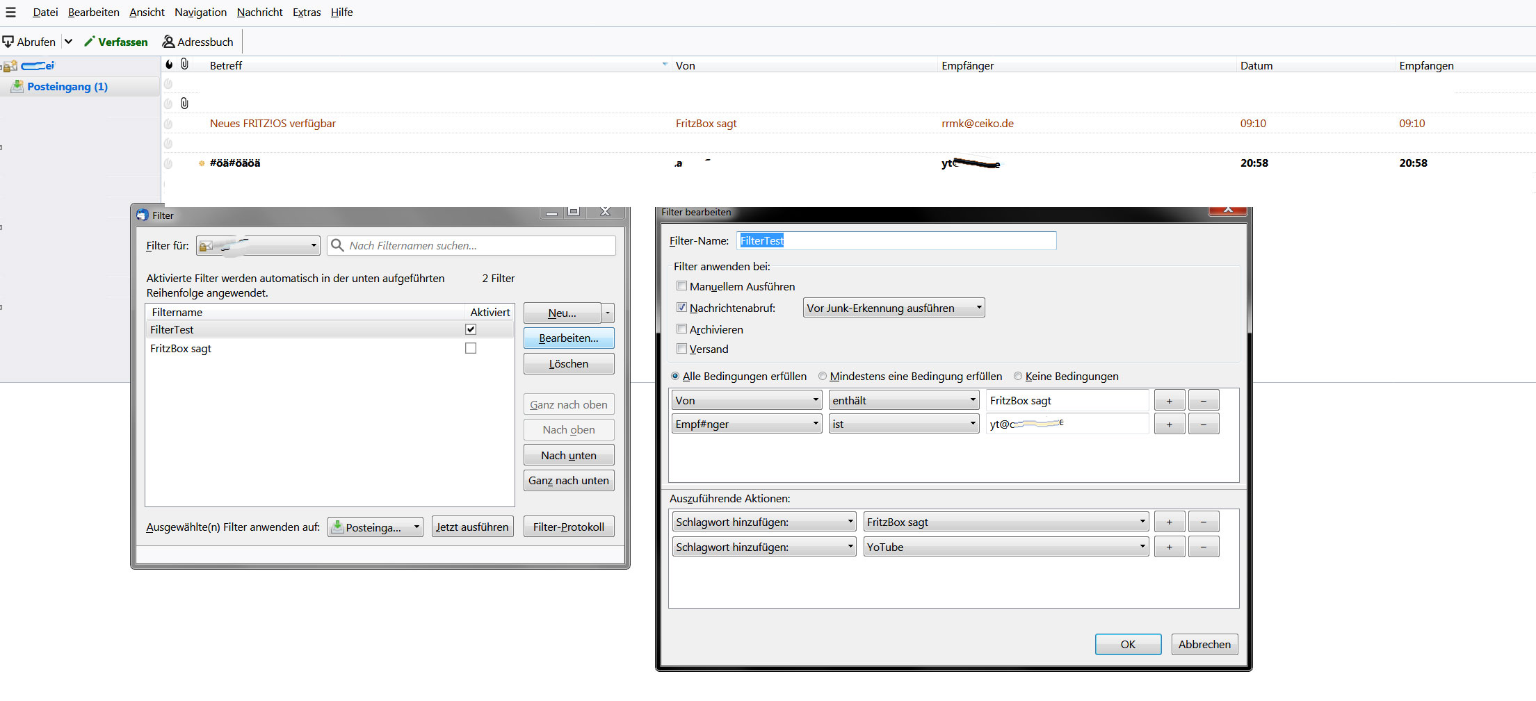The height and width of the screenshot is (701, 1536).
Task: Expand the enthält condition dropdown
Action: [x=904, y=401]
